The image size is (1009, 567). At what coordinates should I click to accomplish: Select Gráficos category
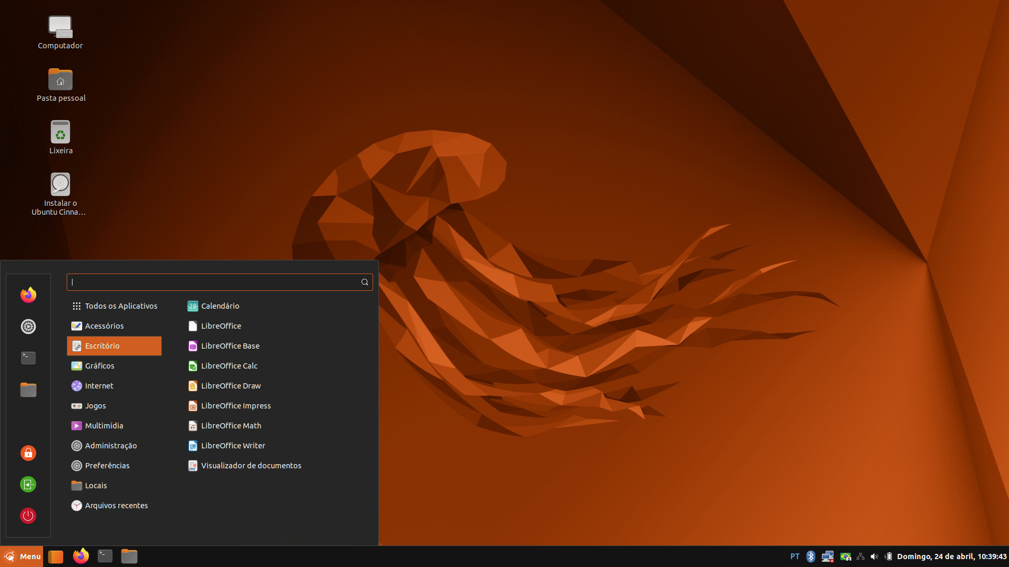click(114, 366)
